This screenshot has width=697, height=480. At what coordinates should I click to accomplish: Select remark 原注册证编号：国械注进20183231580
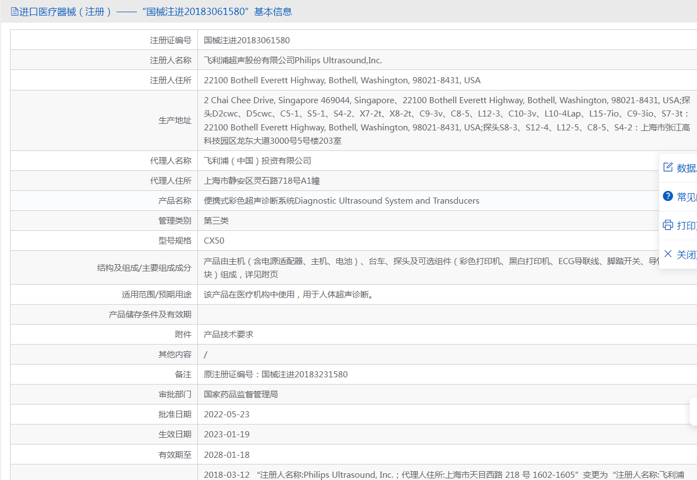[x=276, y=375]
